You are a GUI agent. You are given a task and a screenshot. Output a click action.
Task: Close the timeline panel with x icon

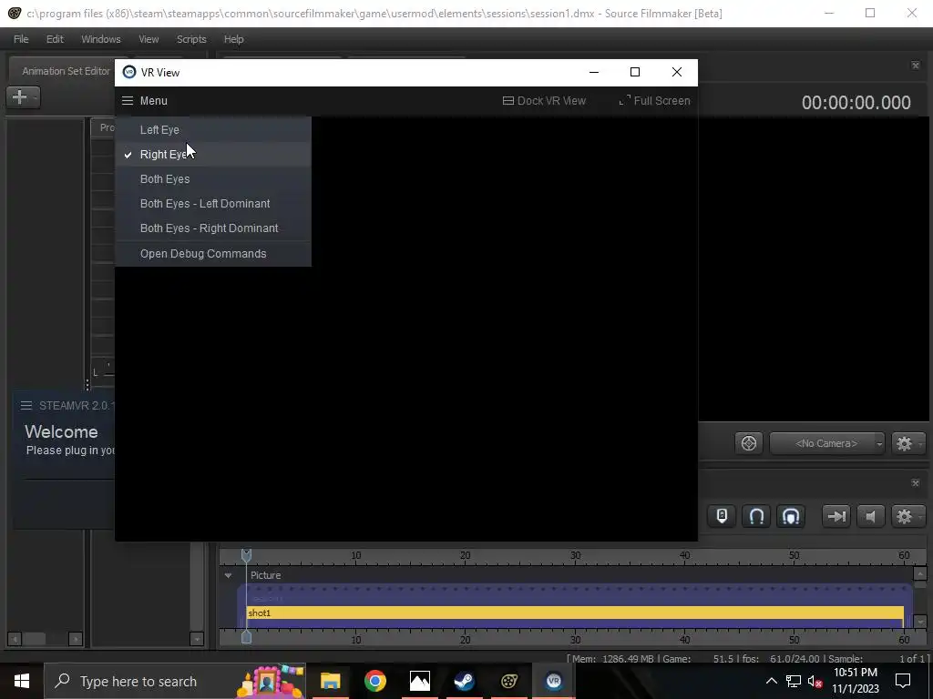tap(916, 482)
